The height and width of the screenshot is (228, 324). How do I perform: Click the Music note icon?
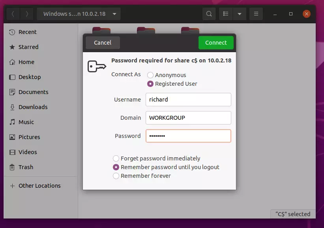[12, 122]
